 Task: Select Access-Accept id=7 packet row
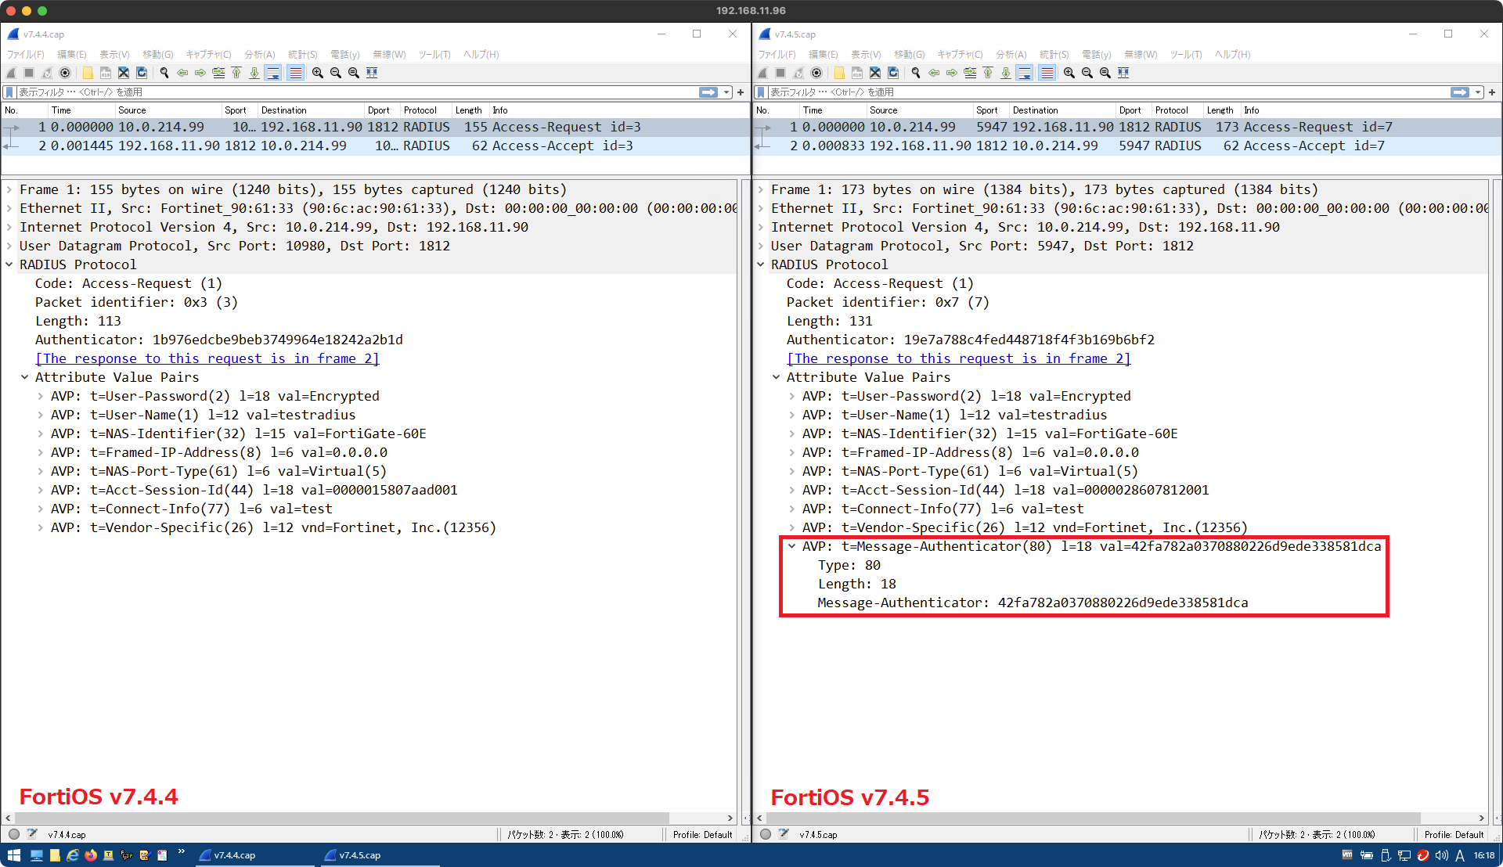coord(1126,146)
